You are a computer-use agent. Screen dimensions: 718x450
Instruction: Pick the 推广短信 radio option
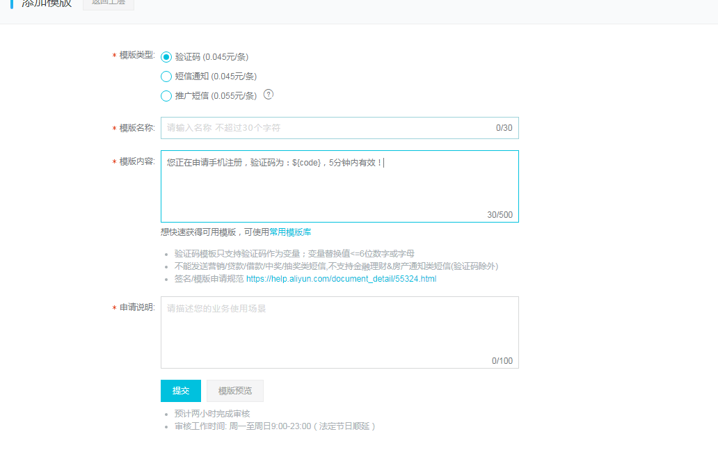pyautogui.click(x=166, y=96)
